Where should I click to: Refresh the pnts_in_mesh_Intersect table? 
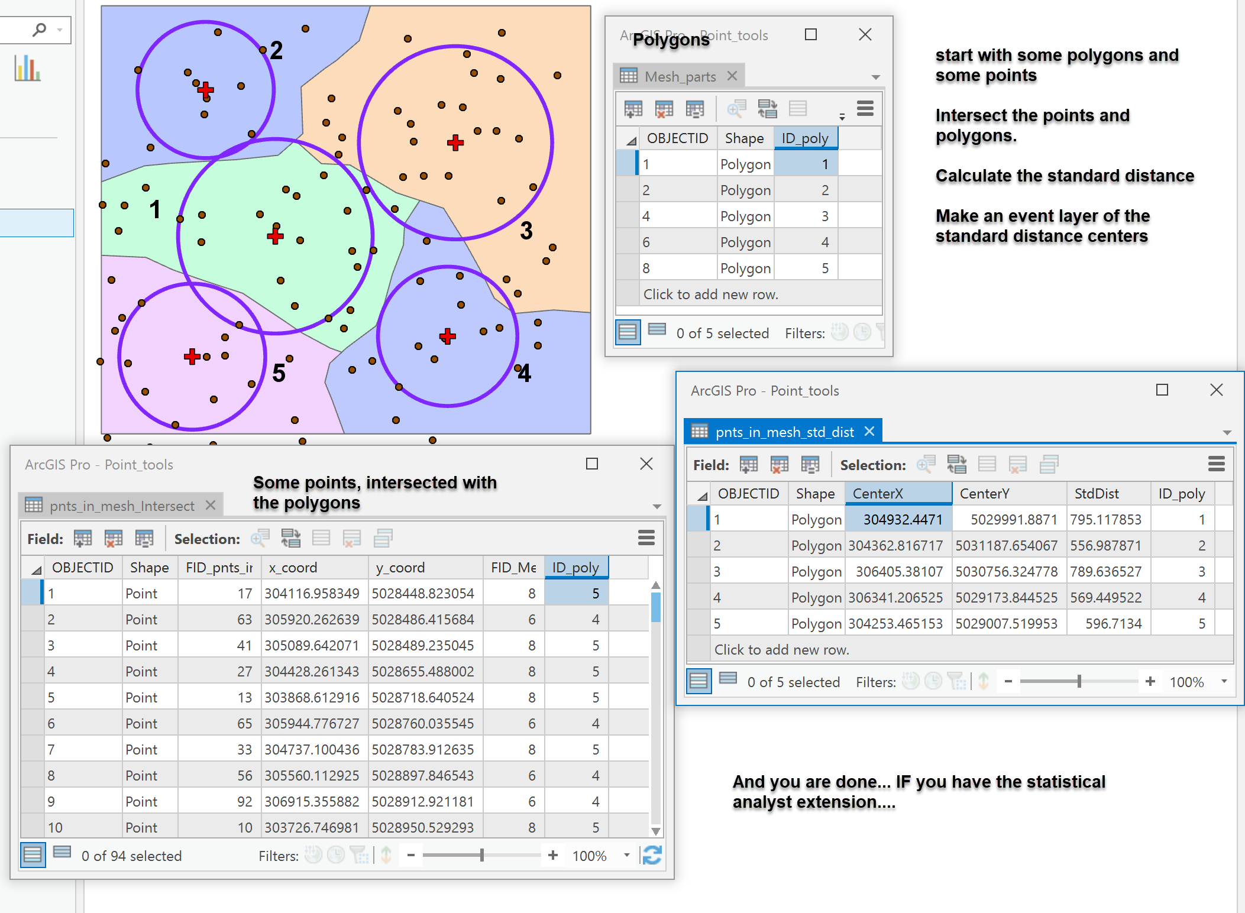click(651, 855)
